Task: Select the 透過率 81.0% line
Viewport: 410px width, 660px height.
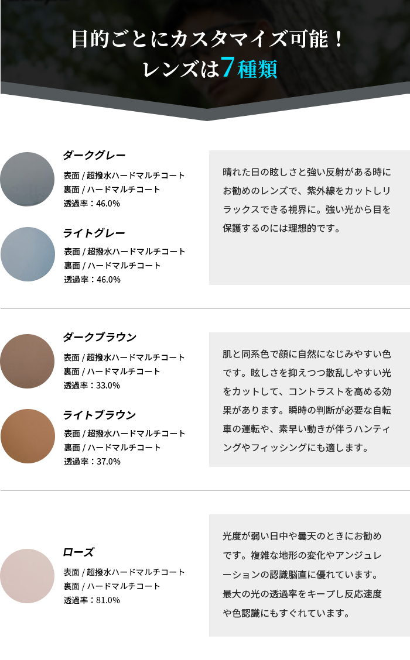Action: coord(92,600)
